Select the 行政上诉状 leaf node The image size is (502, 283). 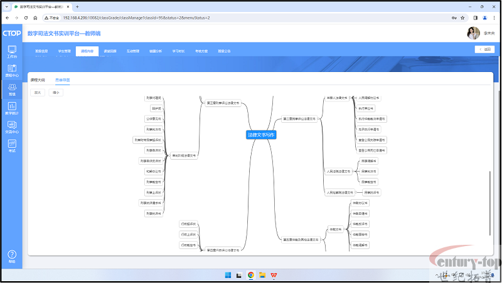point(188,234)
